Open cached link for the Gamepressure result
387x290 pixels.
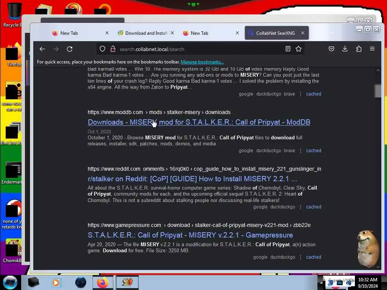(313, 257)
